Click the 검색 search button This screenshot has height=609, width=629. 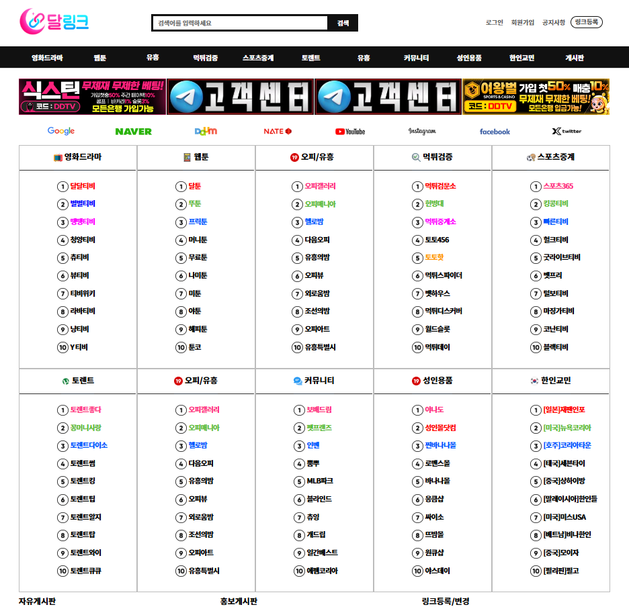[343, 23]
